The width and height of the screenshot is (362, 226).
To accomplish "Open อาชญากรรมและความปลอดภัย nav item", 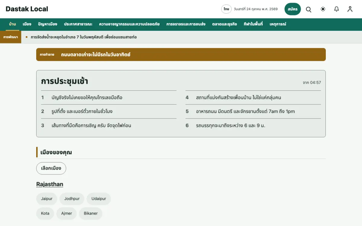I will pyautogui.click(x=129, y=24).
